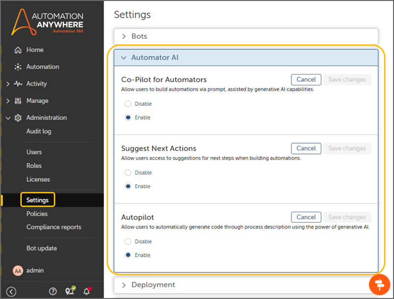
Task: Click the Automation Anywhere logo
Action: [47, 22]
